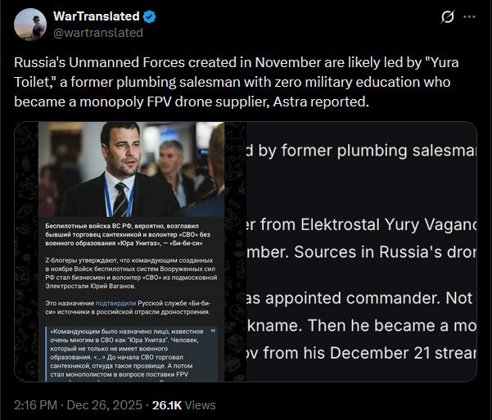Open the three-dot More options menu
The image size is (492, 420).
(x=469, y=17)
